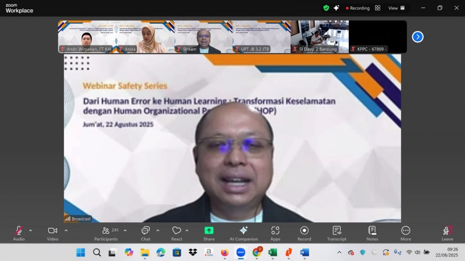Open the More options menu
The image size is (465, 261).
point(406,233)
